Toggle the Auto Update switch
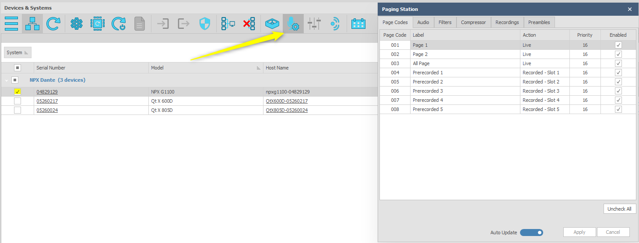Image resolution: width=639 pixels, height=243 pixels. pyautogui.click(x=531, y=233)
